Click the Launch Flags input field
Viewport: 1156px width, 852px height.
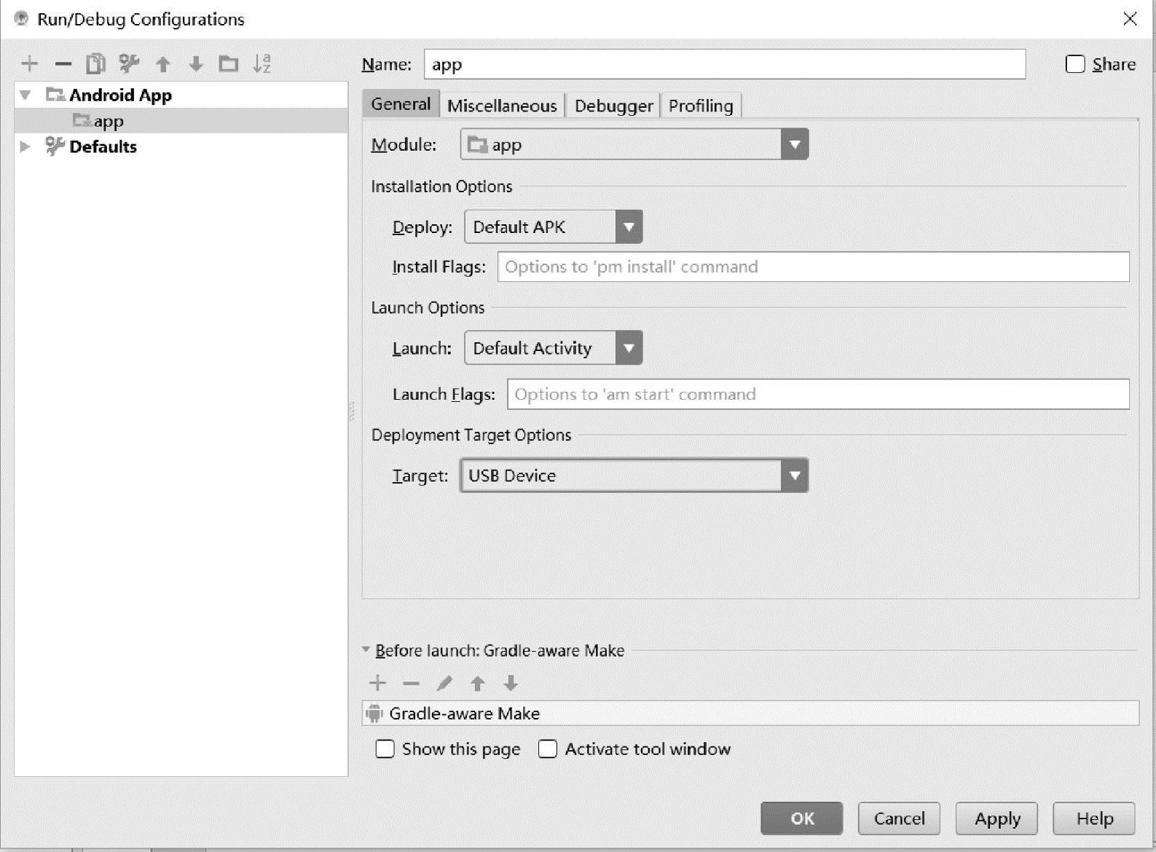(x=819, y=394)
